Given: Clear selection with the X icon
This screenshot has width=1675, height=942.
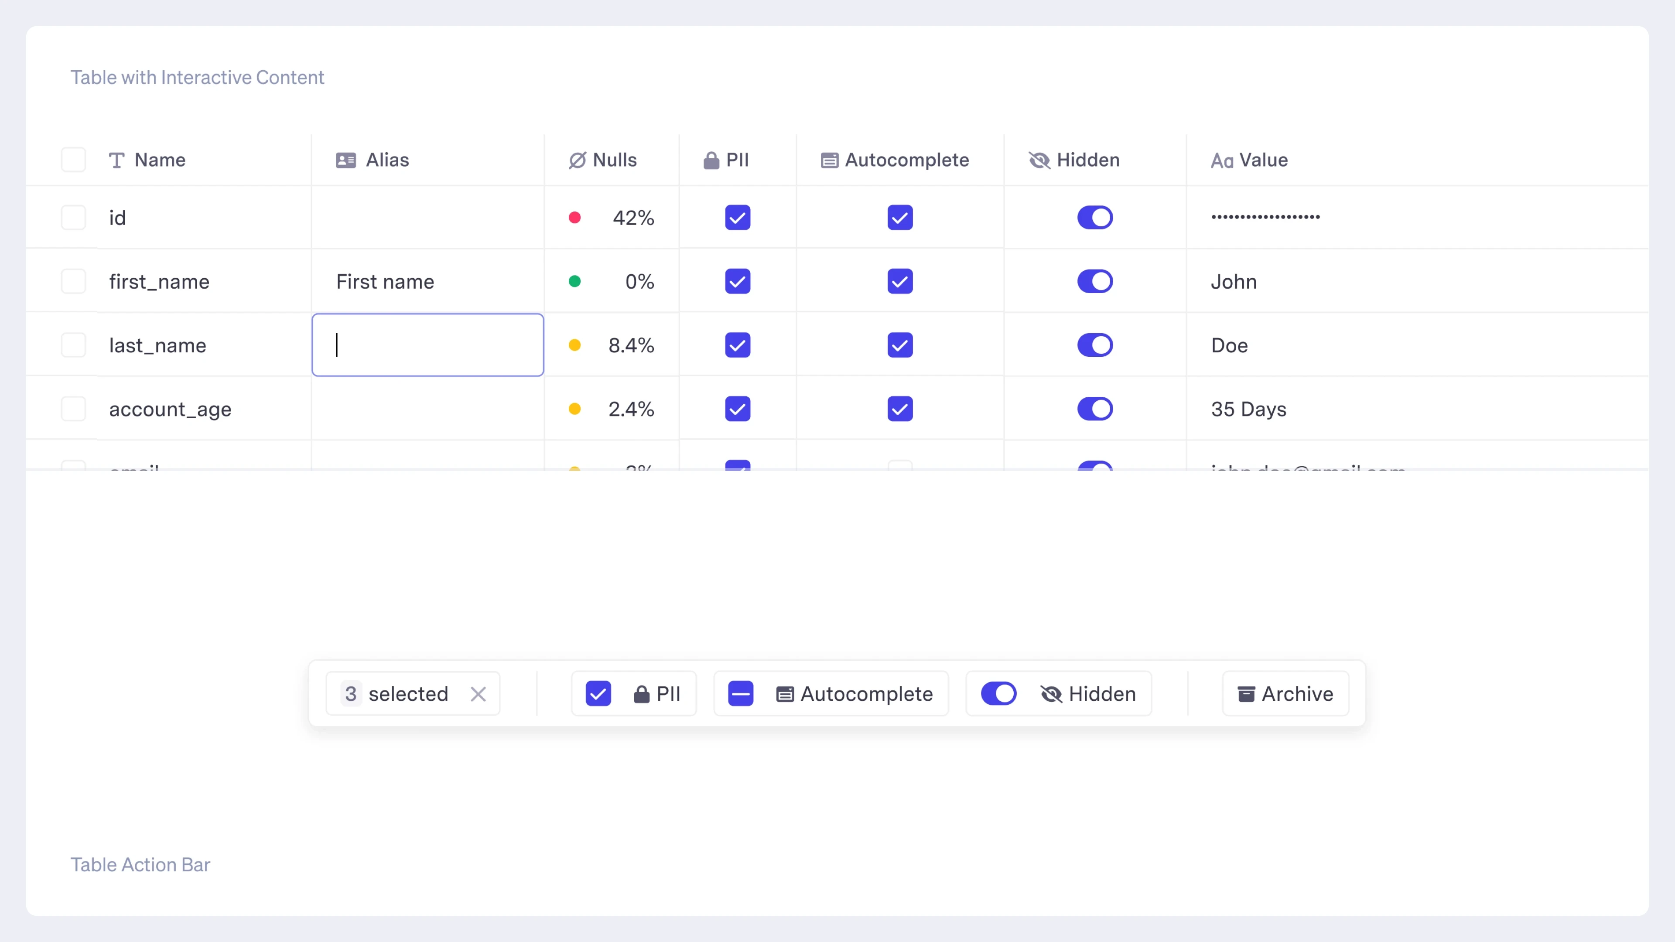Looking at the screenshot, I should click(x=478, y=694).
